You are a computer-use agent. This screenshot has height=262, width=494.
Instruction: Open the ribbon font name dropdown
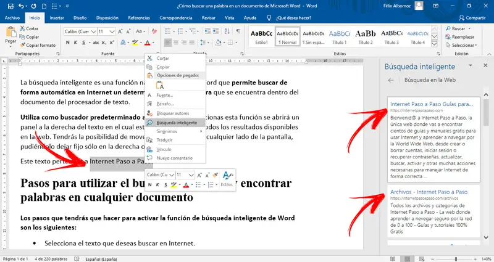click(x=94, y=31)
